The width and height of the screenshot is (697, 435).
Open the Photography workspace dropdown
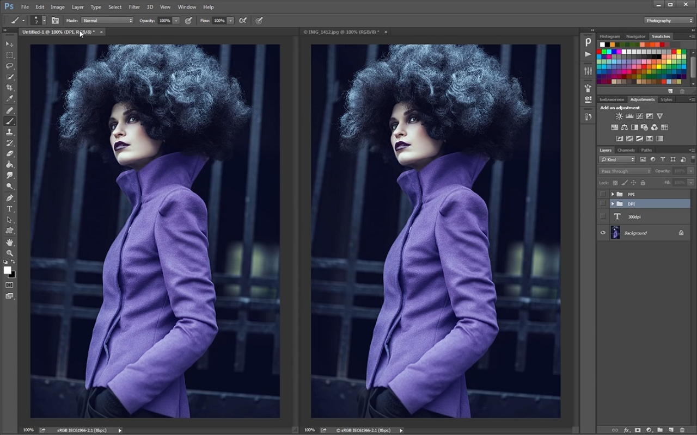pos(669,21)
